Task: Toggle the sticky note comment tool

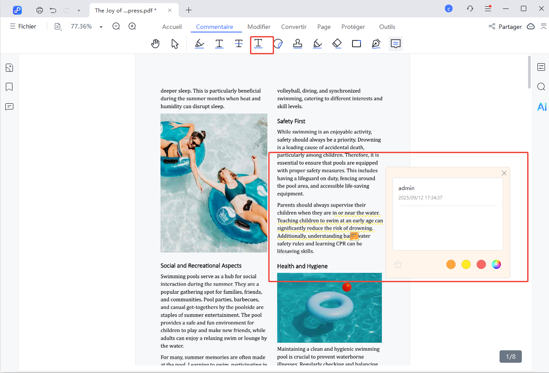Action: click(x=396, y=44)
